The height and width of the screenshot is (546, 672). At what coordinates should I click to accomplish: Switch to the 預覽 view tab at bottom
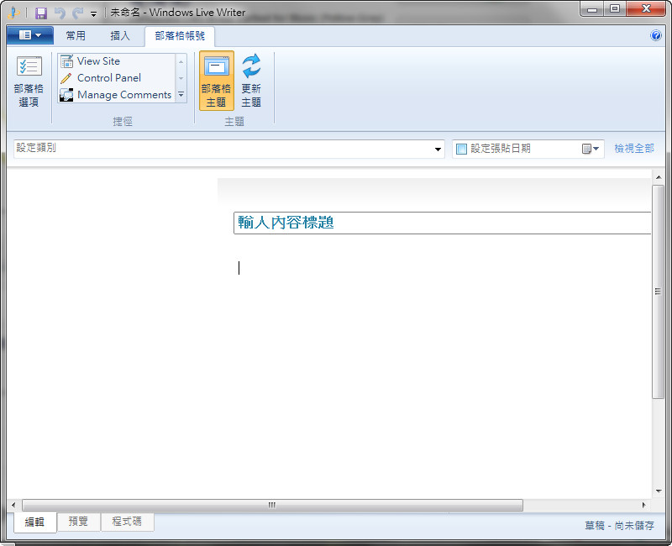[77, 522]
